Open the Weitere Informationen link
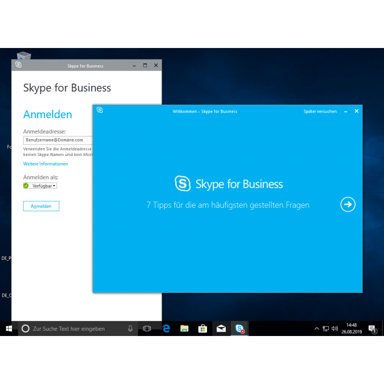384x384 pixels. tap(46, 164)
